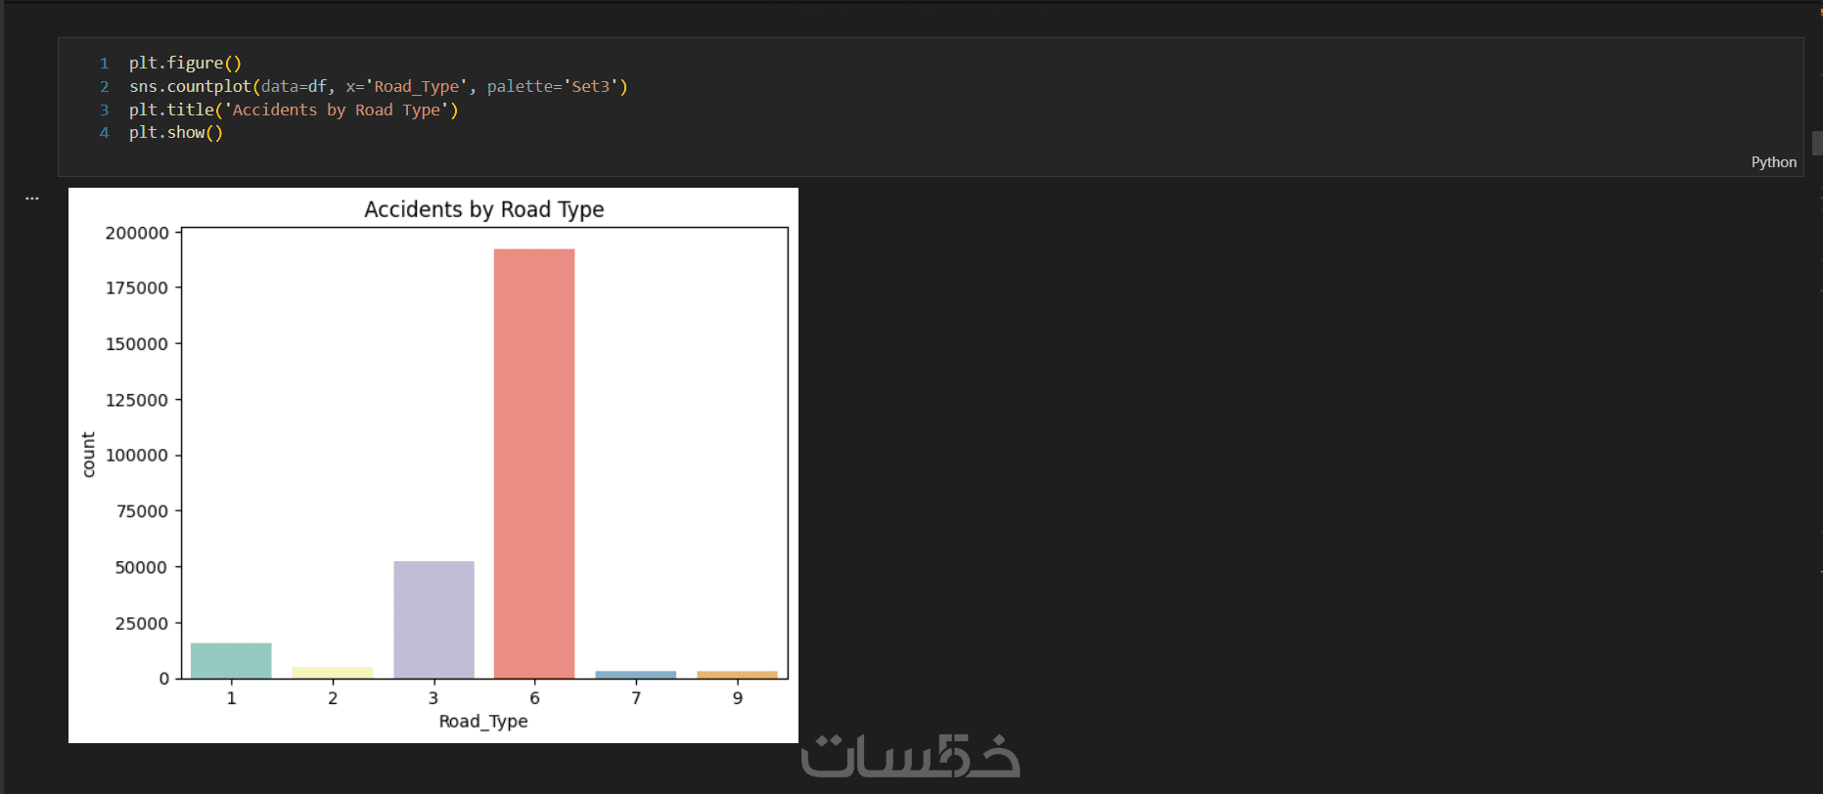Screen dimensions: 1823x794
Task: Select the lavender bar for road type 3
Action: tap(433, 619)
